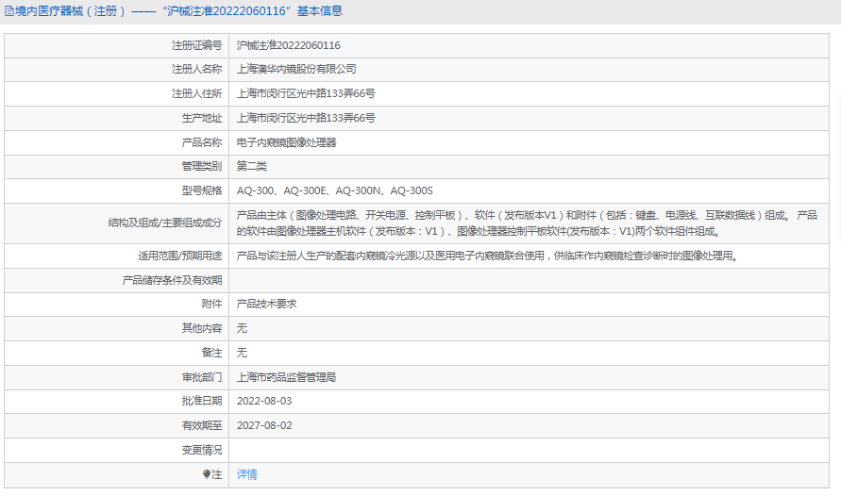Click the 生产地址 row label
The width and height of the screenshot is (841, 496).
202,119
